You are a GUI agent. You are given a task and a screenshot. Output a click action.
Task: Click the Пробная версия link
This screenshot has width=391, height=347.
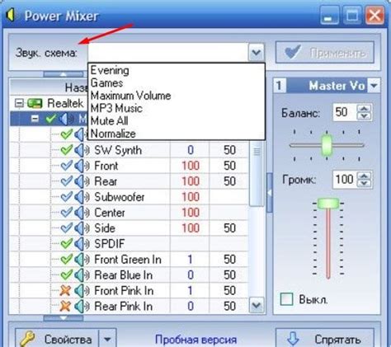pos(195,340)
